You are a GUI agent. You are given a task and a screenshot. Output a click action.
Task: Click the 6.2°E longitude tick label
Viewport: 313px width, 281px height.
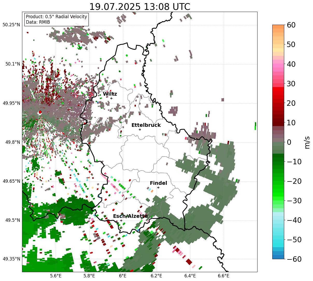[x=156, y=276]
